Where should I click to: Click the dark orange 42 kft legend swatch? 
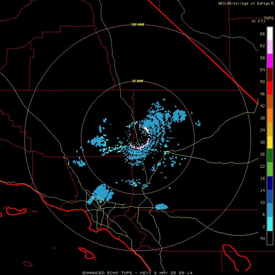click(270, 102)
